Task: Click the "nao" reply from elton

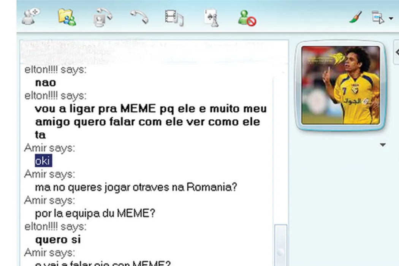Action: point(45,82)
